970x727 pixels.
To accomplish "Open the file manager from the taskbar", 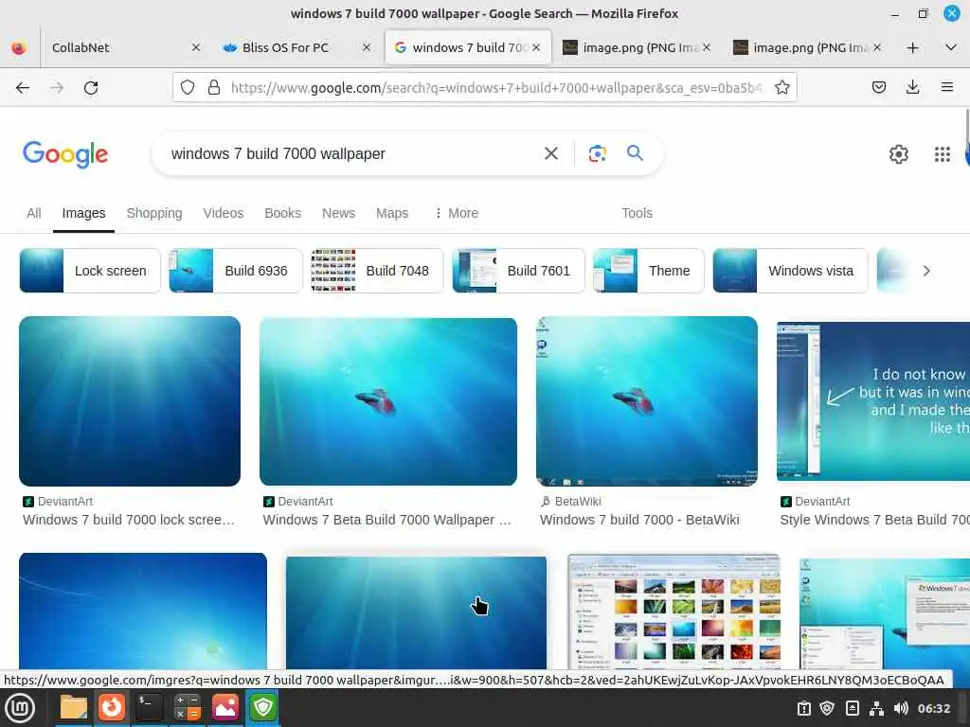I will pos(74,708).
